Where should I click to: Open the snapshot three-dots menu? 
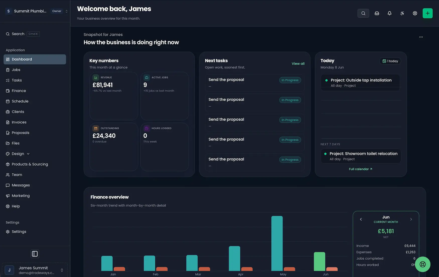click(421, 37)
